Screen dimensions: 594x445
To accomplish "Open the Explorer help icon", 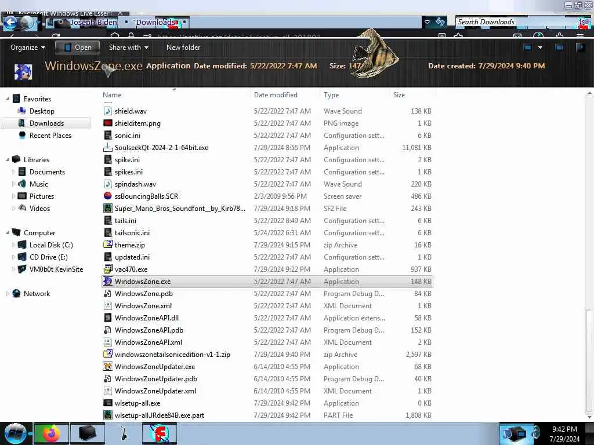I will tap(580, 48).
